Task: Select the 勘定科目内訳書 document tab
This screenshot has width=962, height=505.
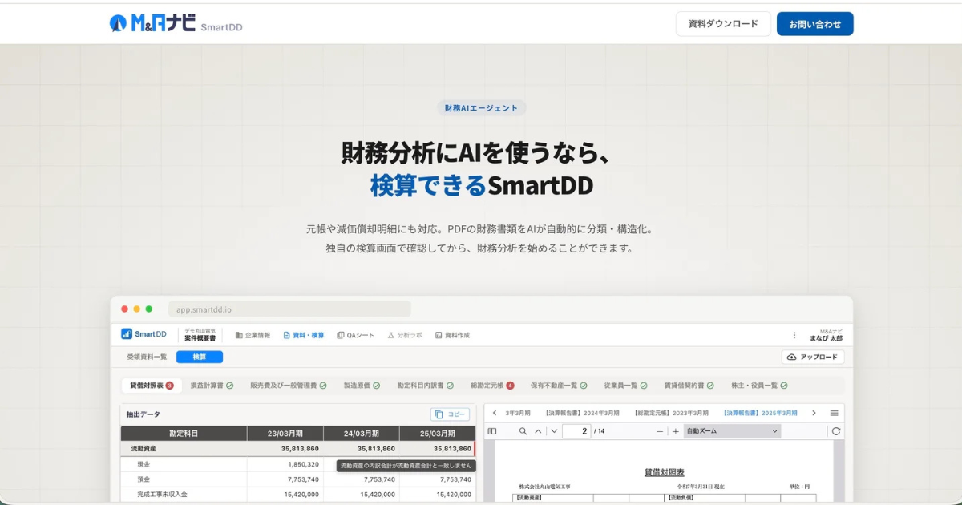Action: coord(425,386)
